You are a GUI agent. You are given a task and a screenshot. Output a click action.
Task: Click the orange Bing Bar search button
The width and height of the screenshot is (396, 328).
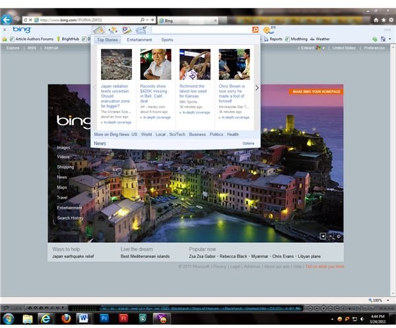255,30
